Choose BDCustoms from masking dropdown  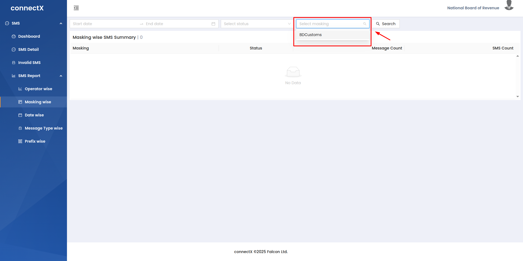[x=310, y=35]
